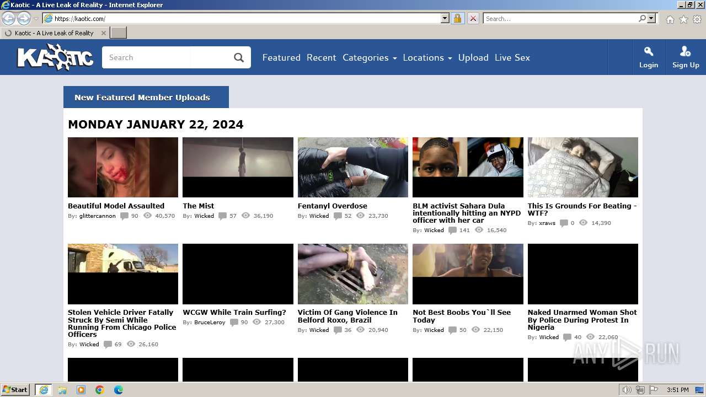The image size is (706, 397).
Task: Open the BLM activist Sahara Dula title link
Action: click(467, 213)
